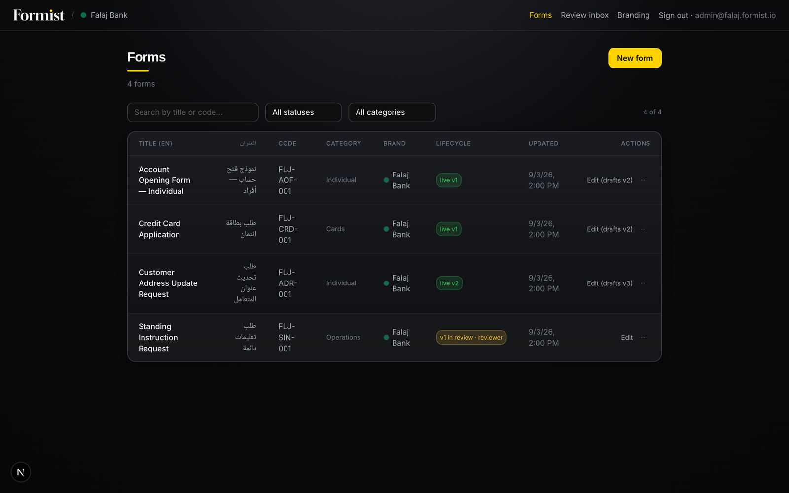Select the Customer Address Update Request title
789x493 pixels.
pyautogui.click(x=168, y=283)
